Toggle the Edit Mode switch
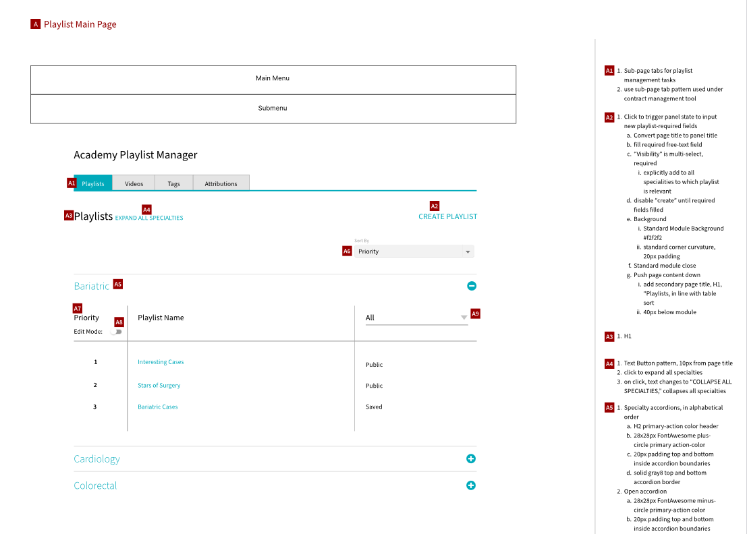 click(x=116, y=332)
